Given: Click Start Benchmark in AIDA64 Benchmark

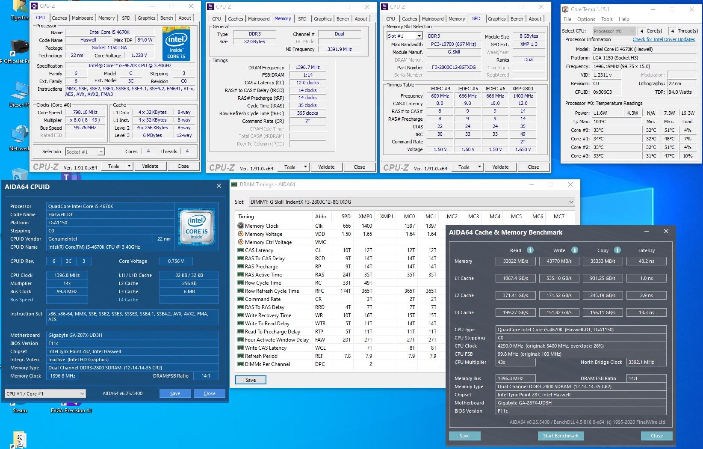Looking at the screenshot, I should tap(561, 436).
